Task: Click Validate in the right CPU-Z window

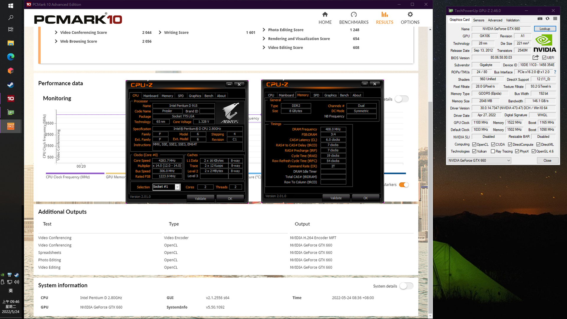Action: click(x=336, y=198)
